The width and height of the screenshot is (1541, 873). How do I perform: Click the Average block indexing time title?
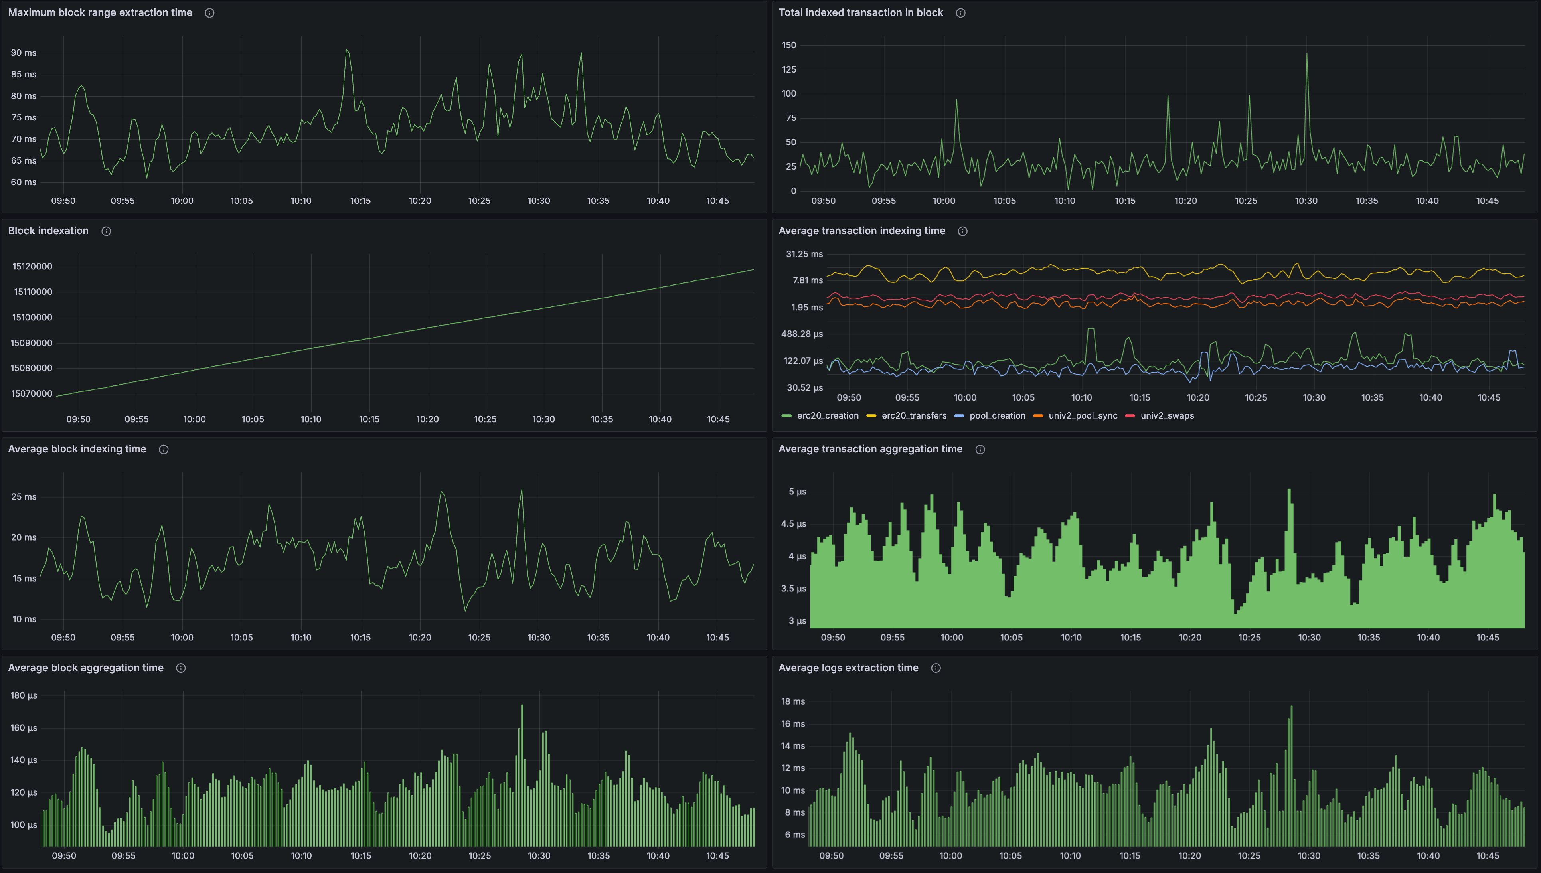(x=77, y=449)
